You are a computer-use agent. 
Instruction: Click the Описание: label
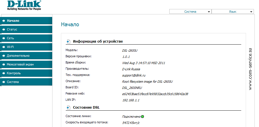click(73, 81)
